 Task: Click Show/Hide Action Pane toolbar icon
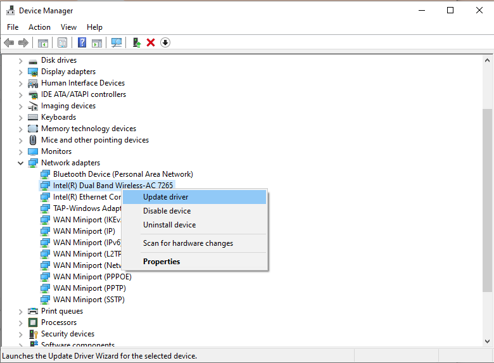pos(97,42)
